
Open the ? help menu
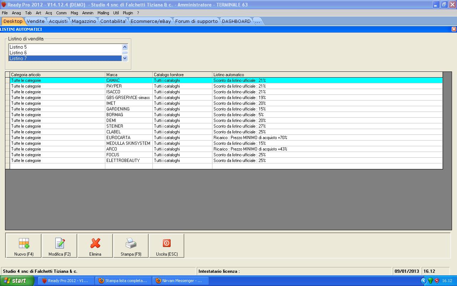pyautogui.click(x=138, y=13)
